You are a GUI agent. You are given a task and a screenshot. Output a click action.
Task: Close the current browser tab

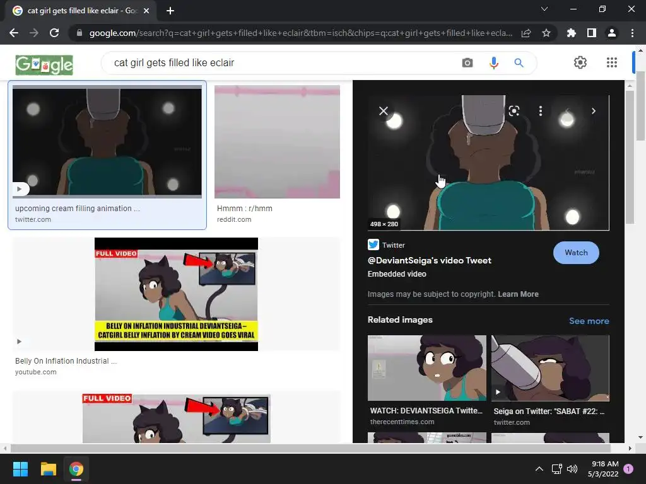146,11
